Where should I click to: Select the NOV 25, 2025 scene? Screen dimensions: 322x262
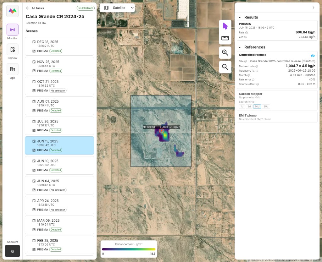(x=59, y=66)
